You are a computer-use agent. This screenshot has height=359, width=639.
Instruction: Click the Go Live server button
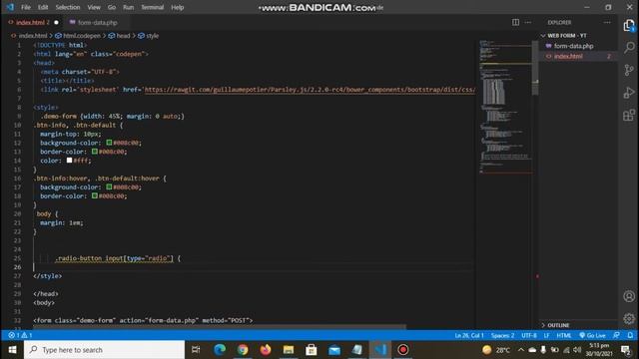point(592,335)
